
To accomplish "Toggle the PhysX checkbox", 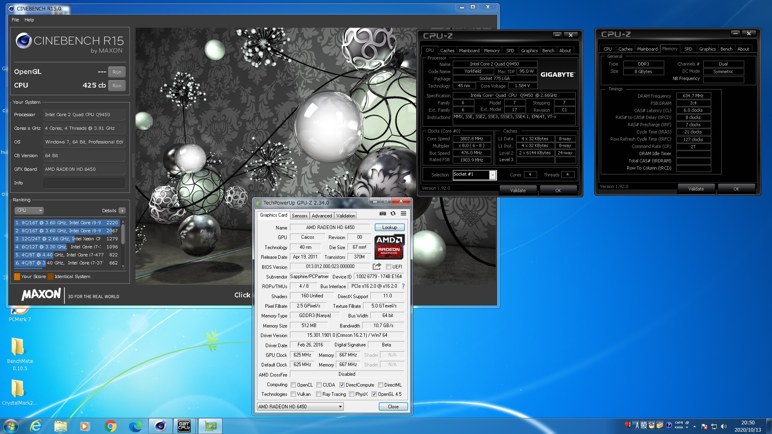I will pyautogui.click(x=352, y=394).
